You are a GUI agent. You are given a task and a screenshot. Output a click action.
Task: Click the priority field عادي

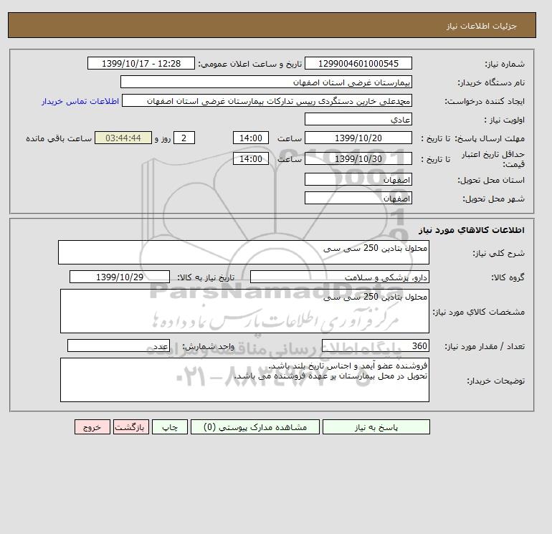coord(358,119)
